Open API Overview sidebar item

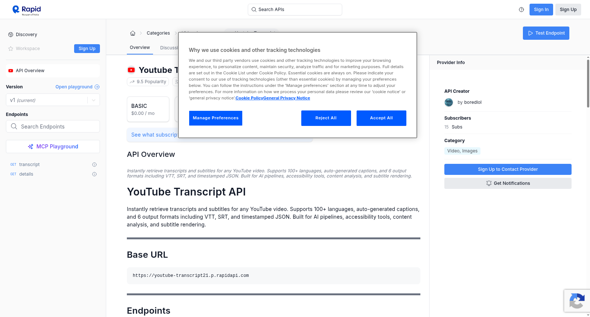click(53, 71)
